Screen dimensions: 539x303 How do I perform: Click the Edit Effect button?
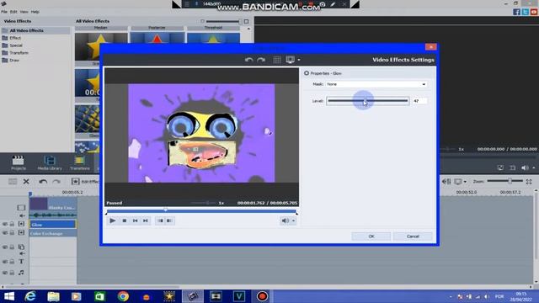(x=85, y=182)
